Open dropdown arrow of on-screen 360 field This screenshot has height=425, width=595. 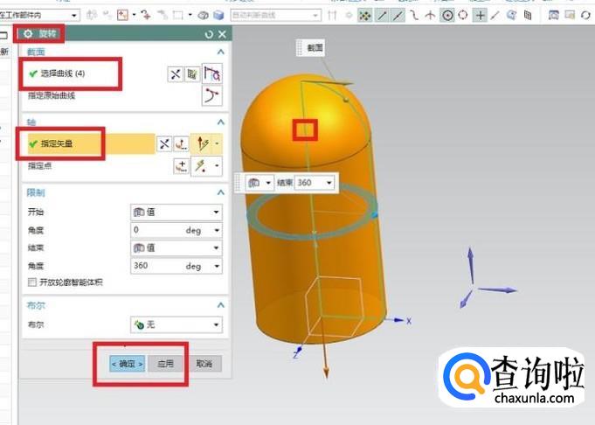click(x=329, y=183)
